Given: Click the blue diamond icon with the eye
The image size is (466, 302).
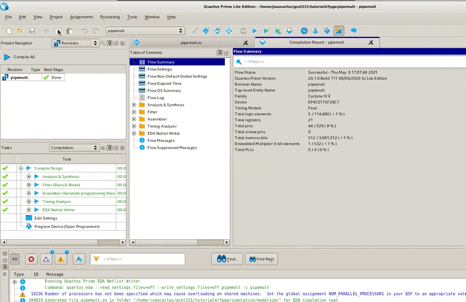Looking at the screenshot, I should click(x=217, y=31).
